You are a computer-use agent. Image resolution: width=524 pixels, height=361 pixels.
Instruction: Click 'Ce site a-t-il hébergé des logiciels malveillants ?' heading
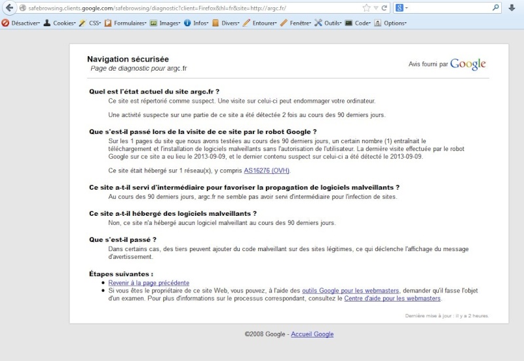(x=173, y=214)
